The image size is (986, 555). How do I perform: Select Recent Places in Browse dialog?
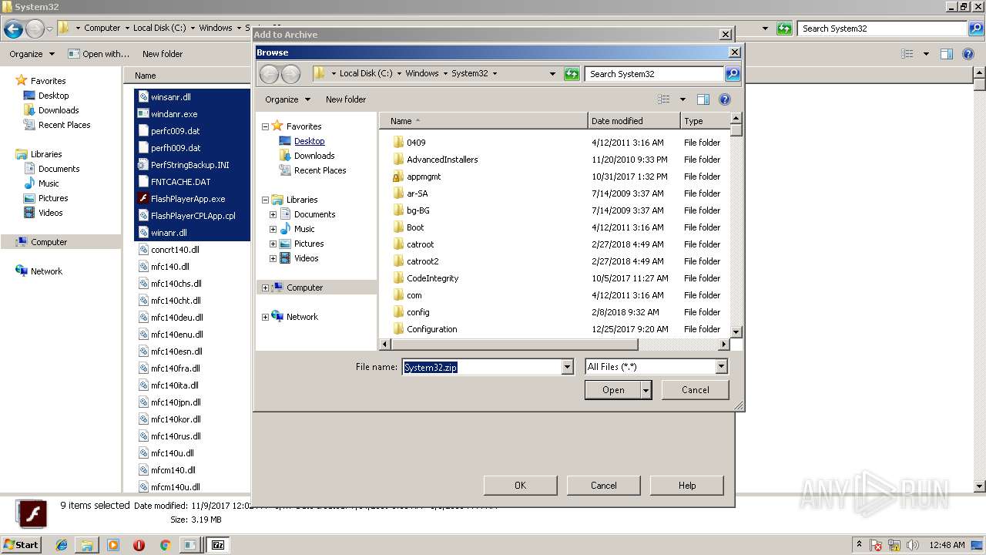pyautogui.click(x=320, y=170)
